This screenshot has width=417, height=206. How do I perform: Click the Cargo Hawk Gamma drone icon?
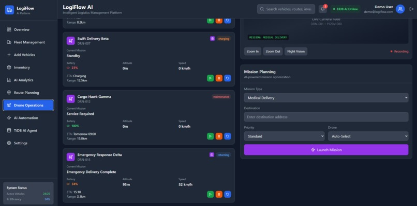point(71,99)
